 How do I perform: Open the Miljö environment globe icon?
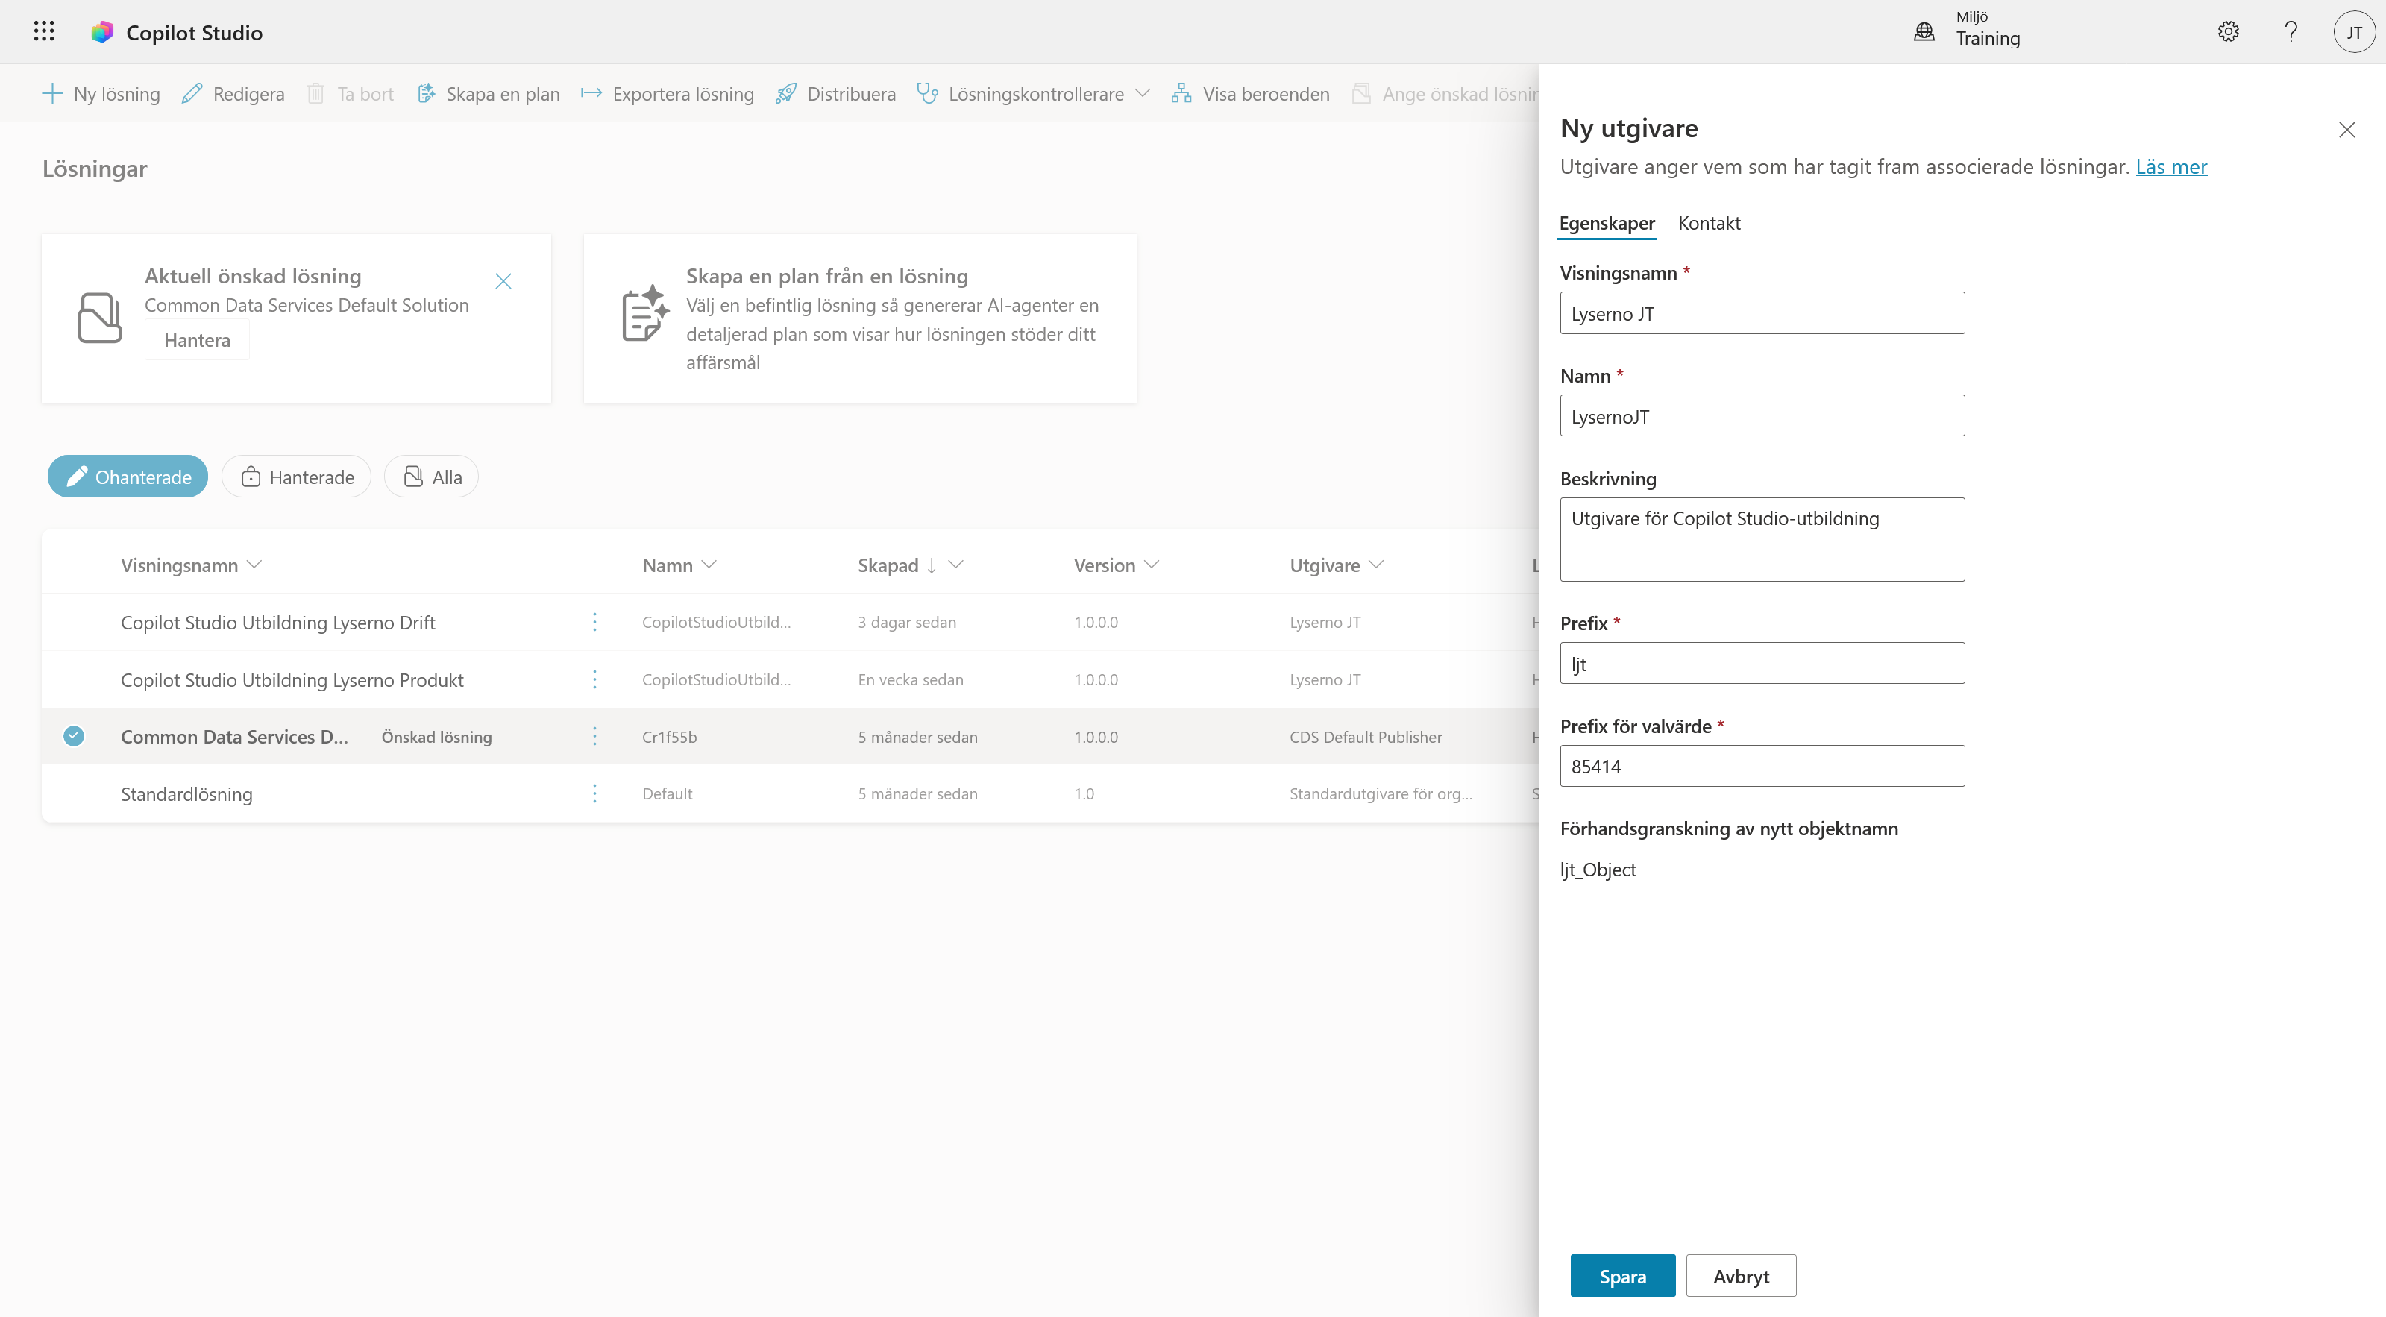coord(1924,31)
